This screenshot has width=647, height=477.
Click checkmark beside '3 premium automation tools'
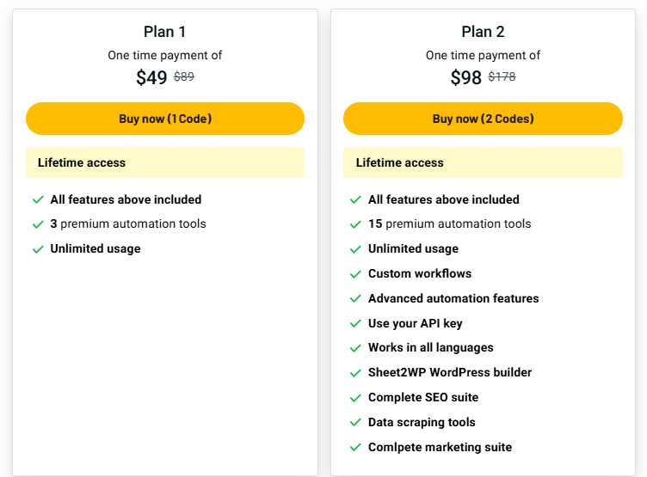[x=38, y=224]
